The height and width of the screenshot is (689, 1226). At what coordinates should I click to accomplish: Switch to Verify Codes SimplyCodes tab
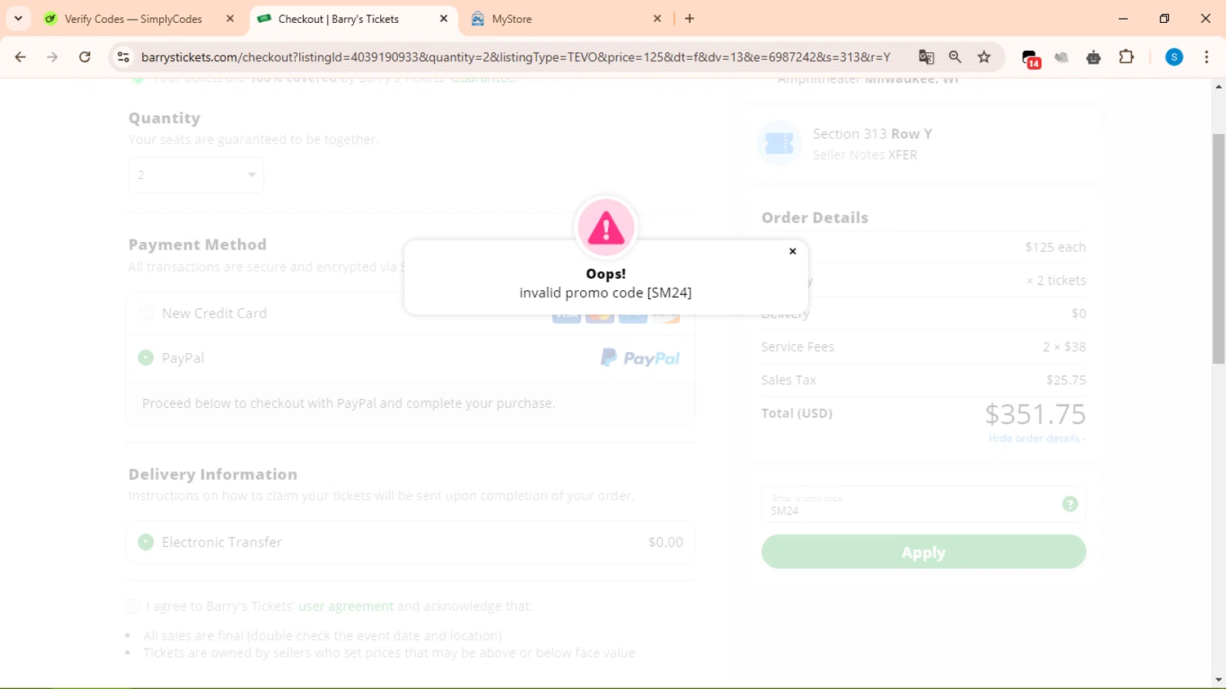[133, 19]
